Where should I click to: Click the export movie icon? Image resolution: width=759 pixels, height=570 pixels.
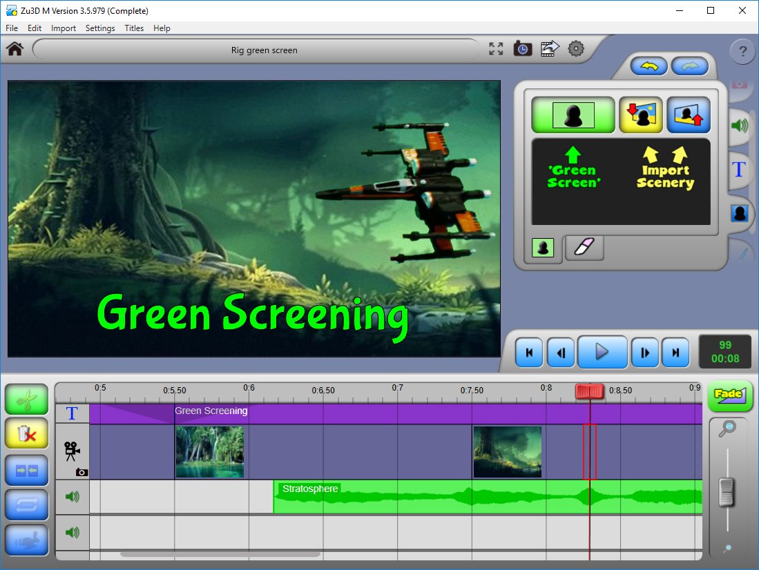pos(550,49)
